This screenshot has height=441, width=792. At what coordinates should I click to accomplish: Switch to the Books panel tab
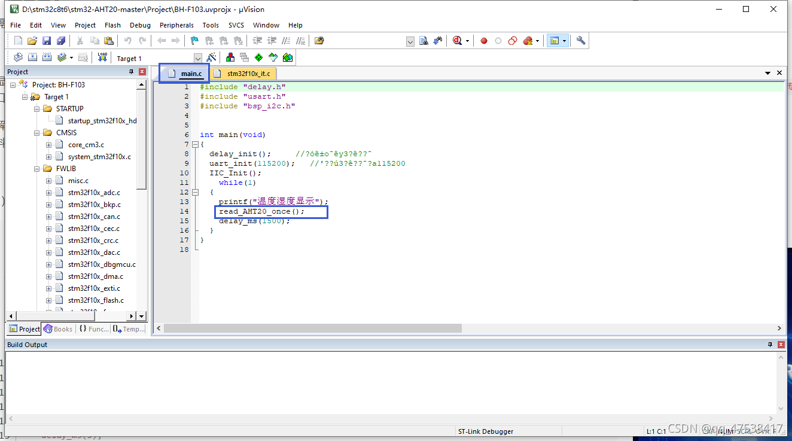point(58,329)
